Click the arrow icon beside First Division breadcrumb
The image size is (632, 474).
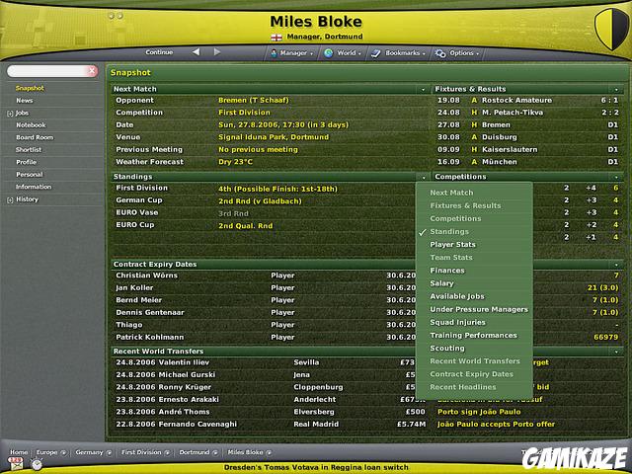[x=167, y=452]
